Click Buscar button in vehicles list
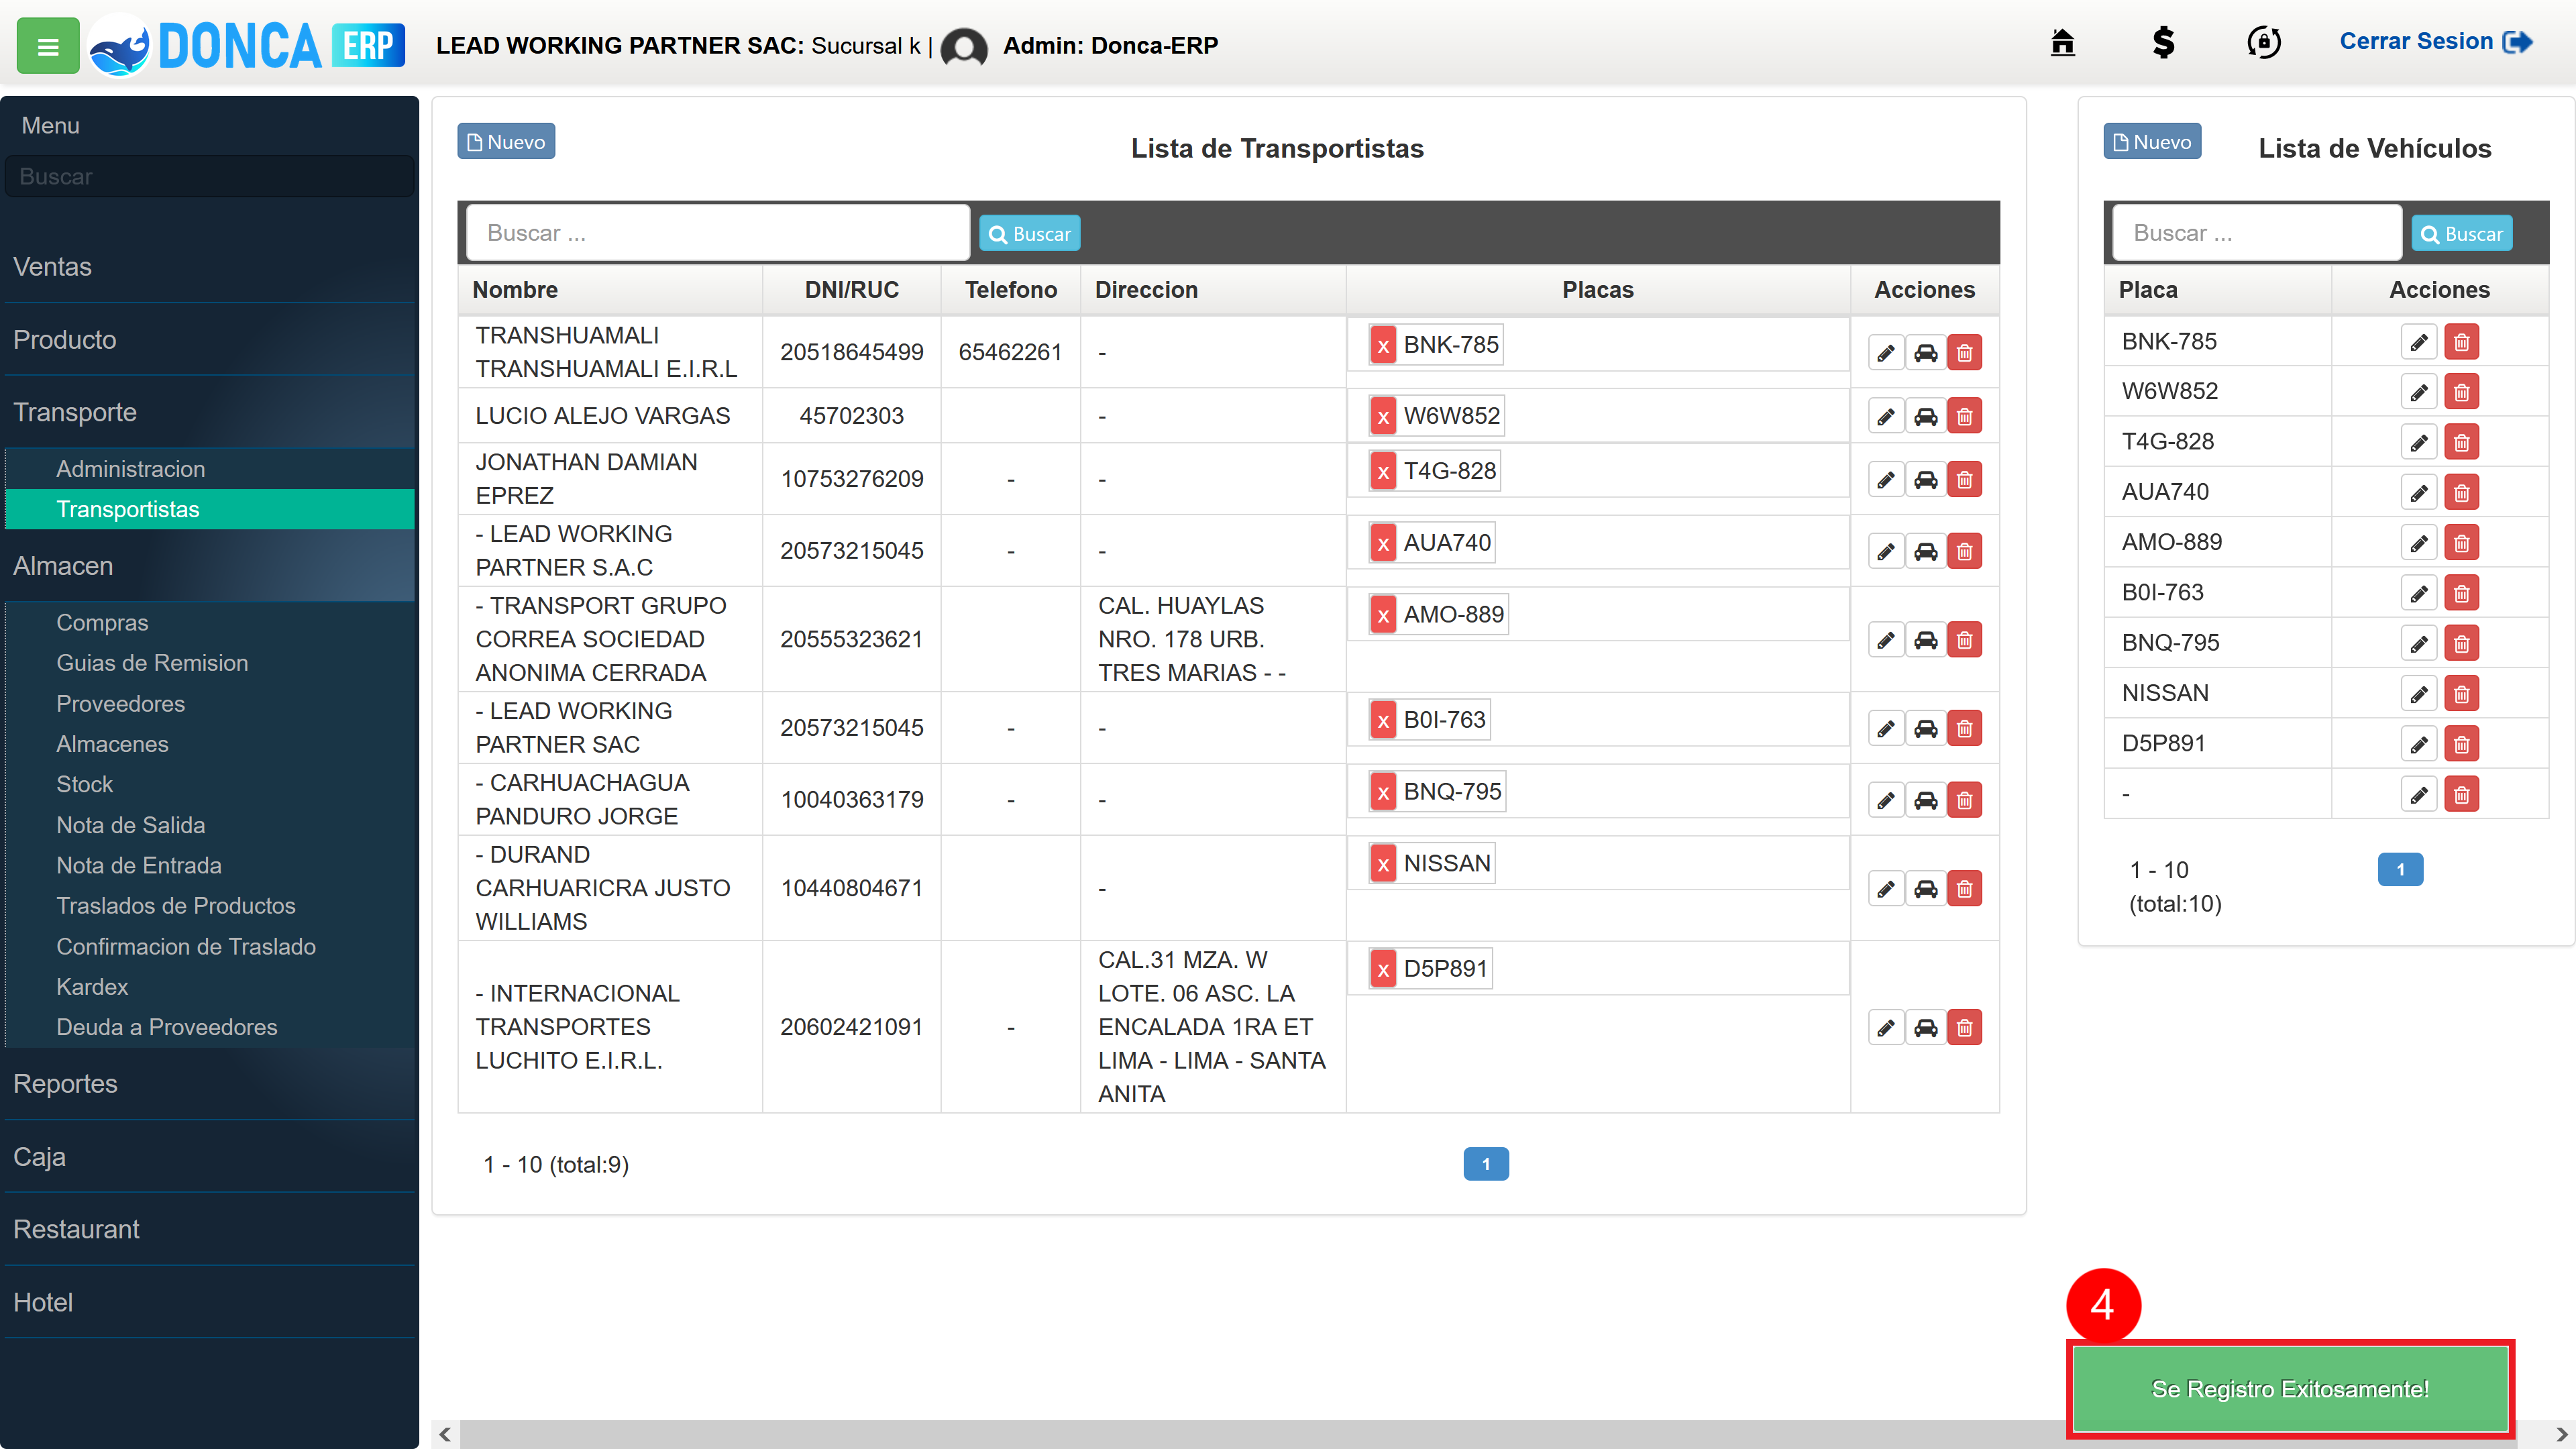 coord(2461,234)
